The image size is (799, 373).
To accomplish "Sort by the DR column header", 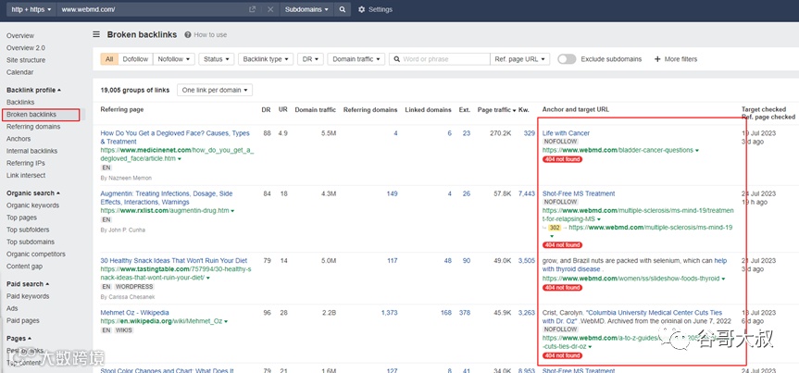I will [266, 109].
